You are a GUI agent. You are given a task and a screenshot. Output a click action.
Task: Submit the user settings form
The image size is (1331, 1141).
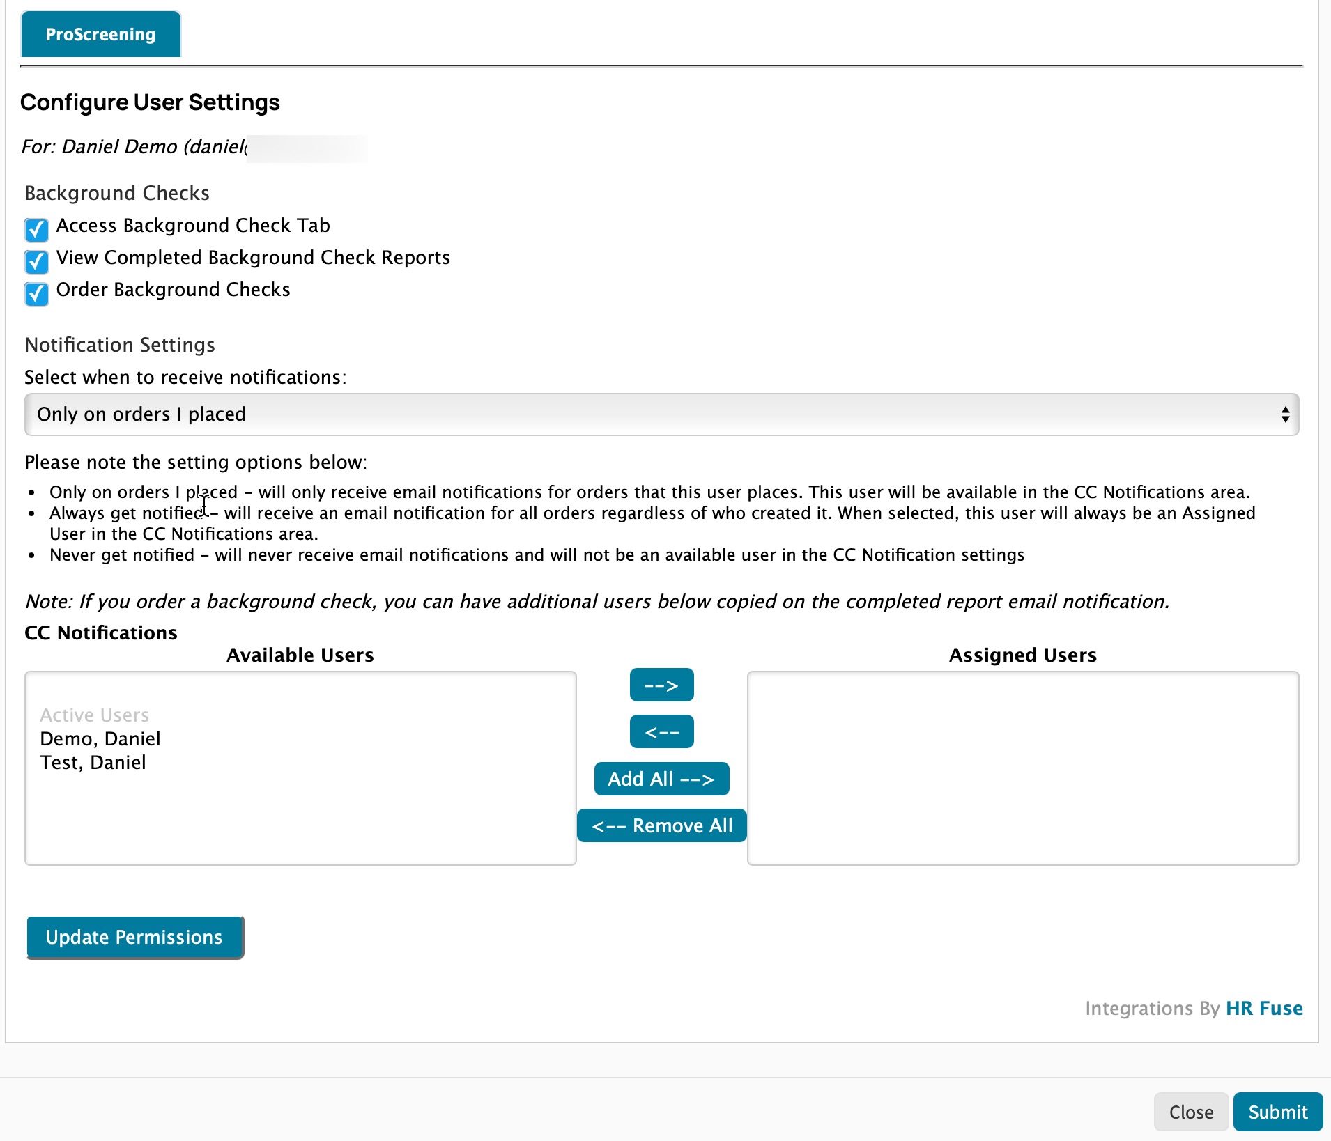pyautogui.click(x=1277, y=1112)
